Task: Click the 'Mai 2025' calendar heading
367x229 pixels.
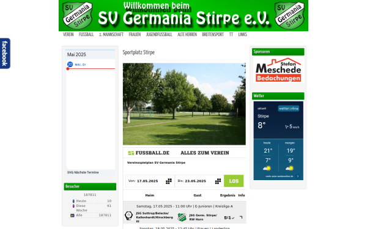Action: (76, 54)
